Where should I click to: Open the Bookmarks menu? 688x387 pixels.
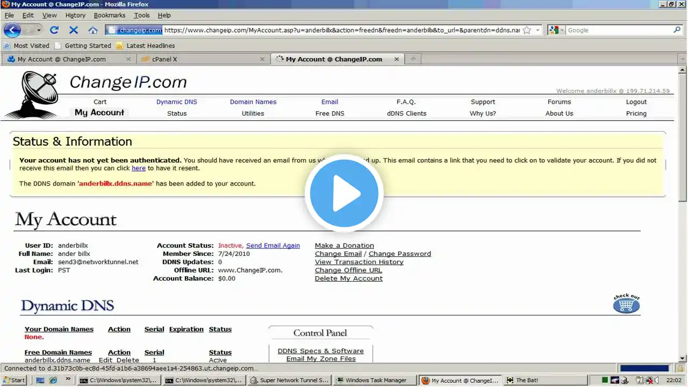tap(110, 15)
